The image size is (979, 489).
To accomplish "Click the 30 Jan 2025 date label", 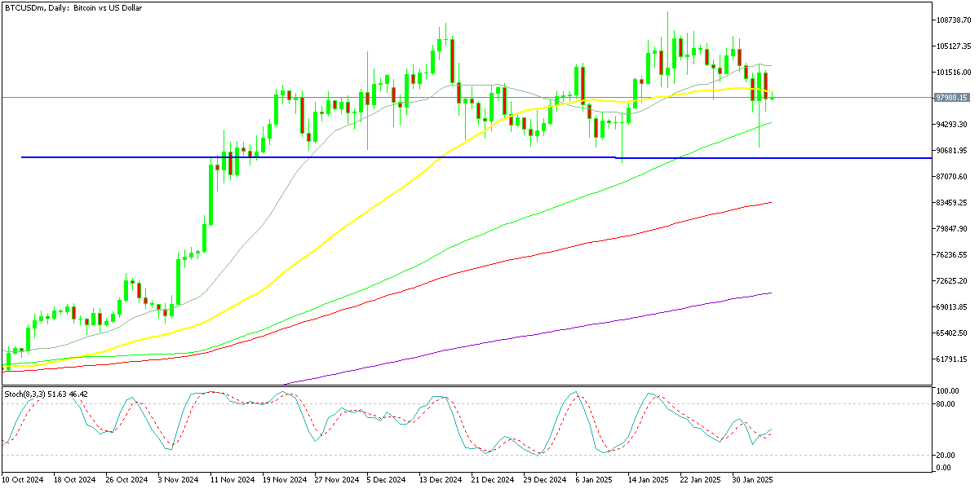I will (754, 480).
